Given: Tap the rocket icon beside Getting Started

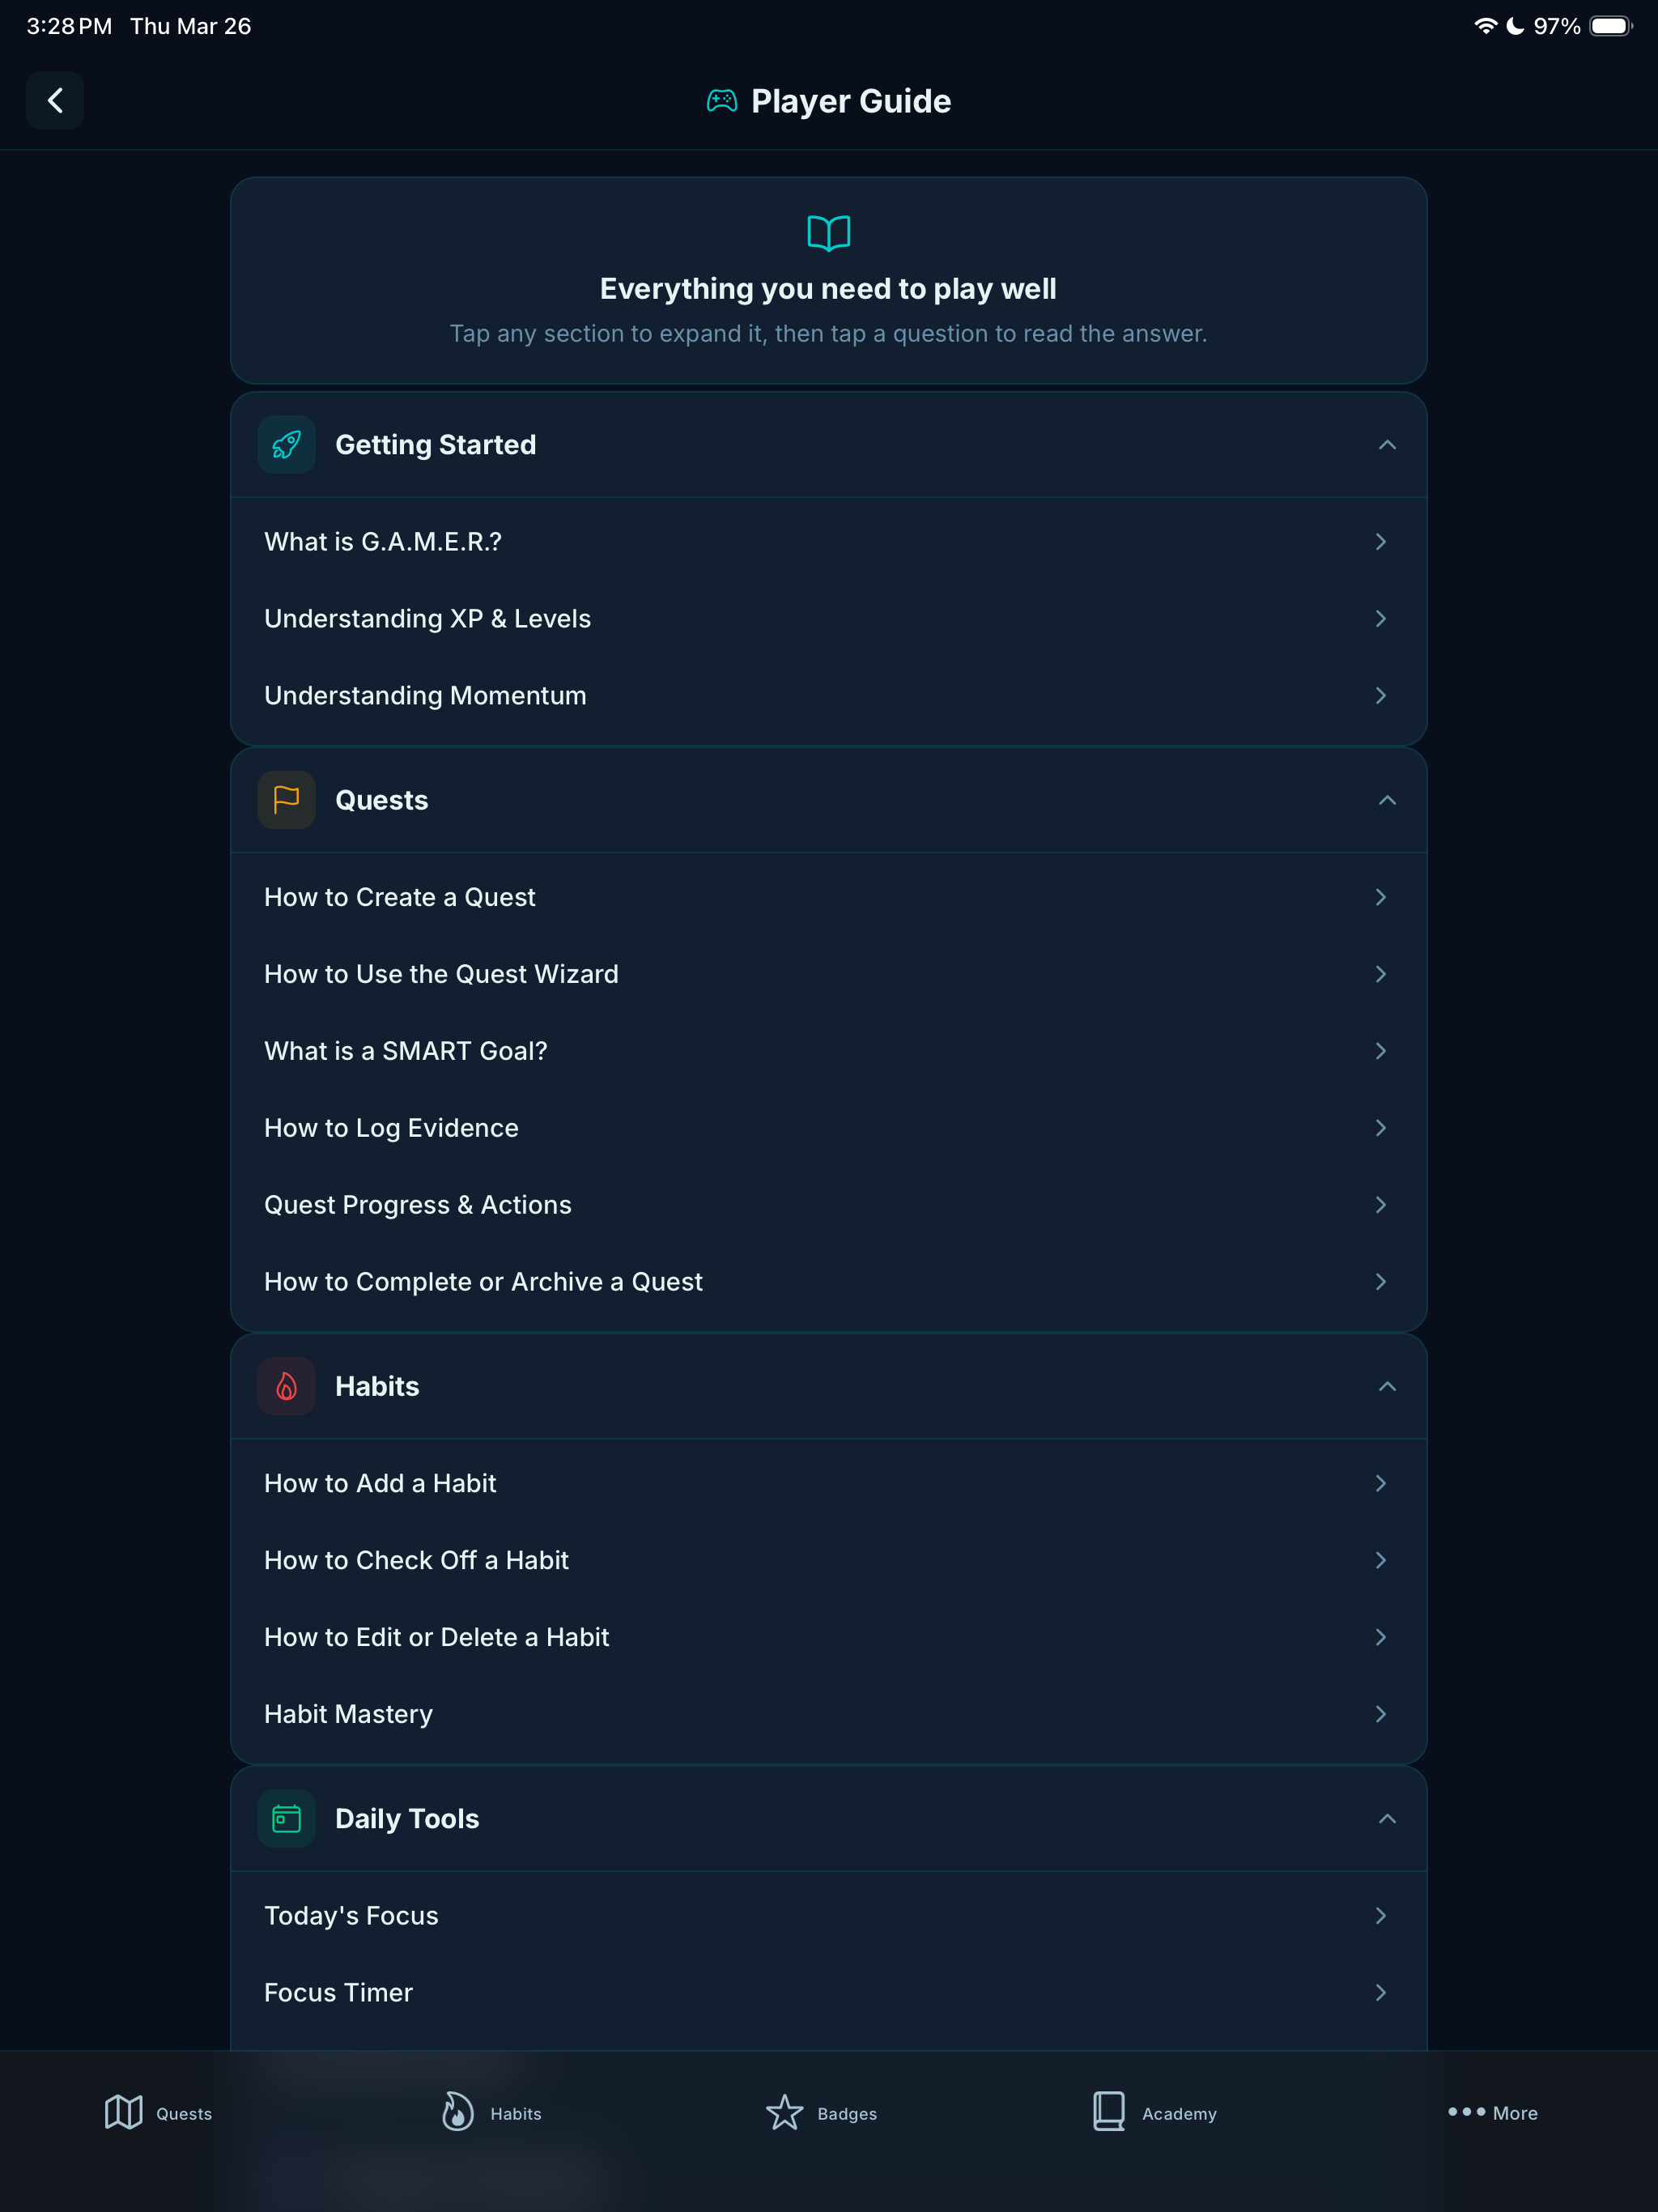Looking at the screenshot, I should tap(286, 444).
